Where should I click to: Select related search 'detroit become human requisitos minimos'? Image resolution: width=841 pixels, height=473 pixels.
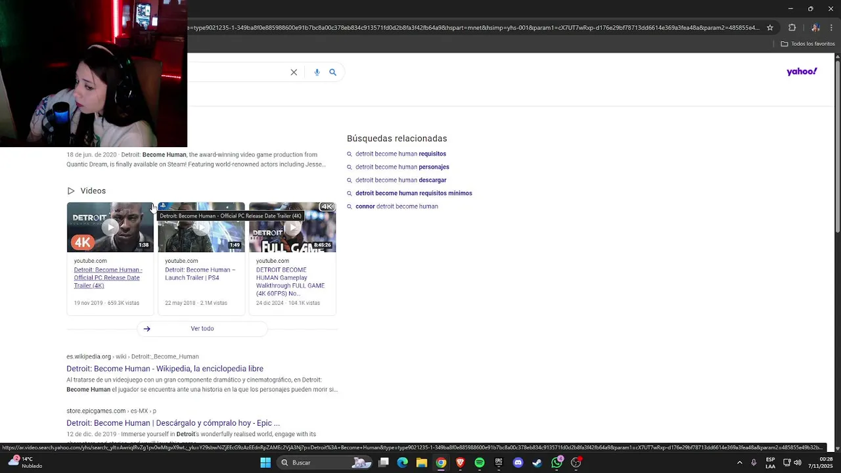point(414,193)
